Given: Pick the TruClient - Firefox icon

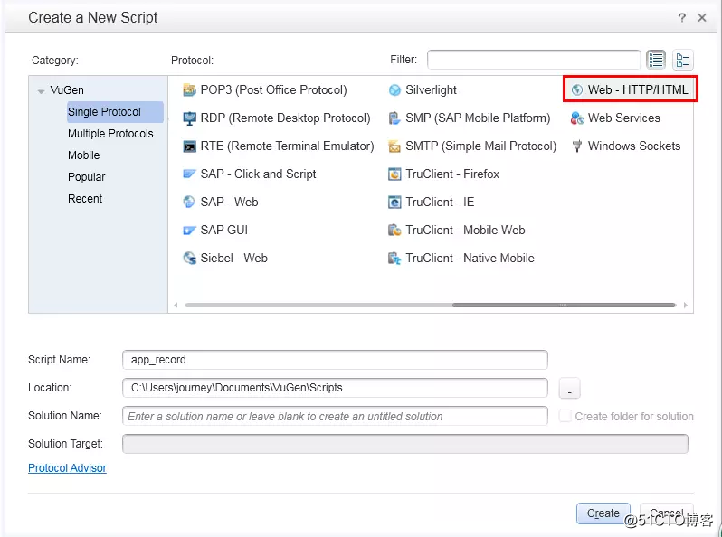Looking at the screenshot, I should tap(394, 174).
